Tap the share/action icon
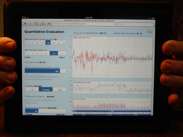Screen dimensions: 183x137 pyautogui.click(x=49, y=24)
